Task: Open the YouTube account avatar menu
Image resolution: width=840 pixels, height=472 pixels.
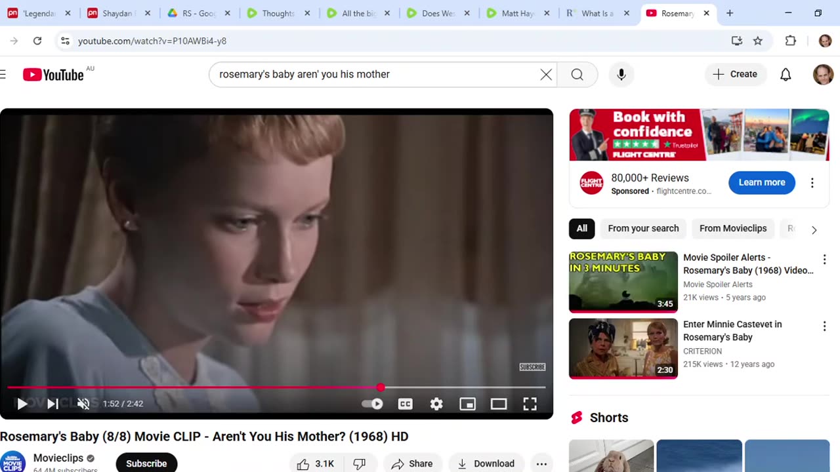Action: (823, 74)
